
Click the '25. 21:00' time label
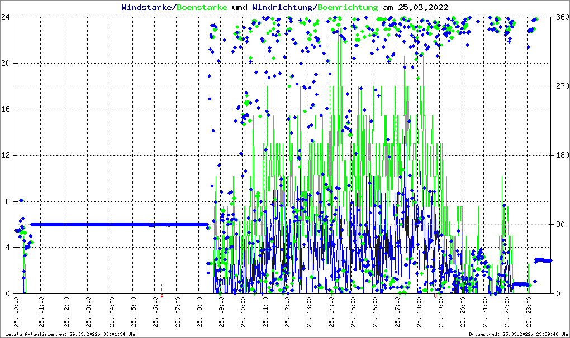coord(485,312)
